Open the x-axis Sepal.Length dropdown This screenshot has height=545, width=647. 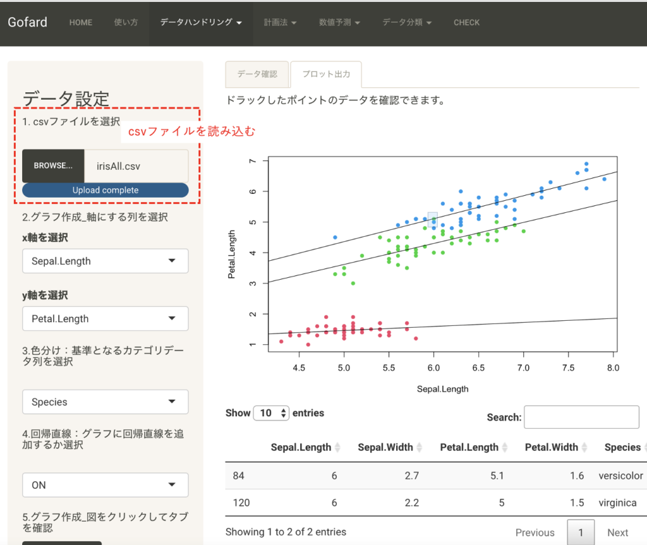(x=105, y=261)
